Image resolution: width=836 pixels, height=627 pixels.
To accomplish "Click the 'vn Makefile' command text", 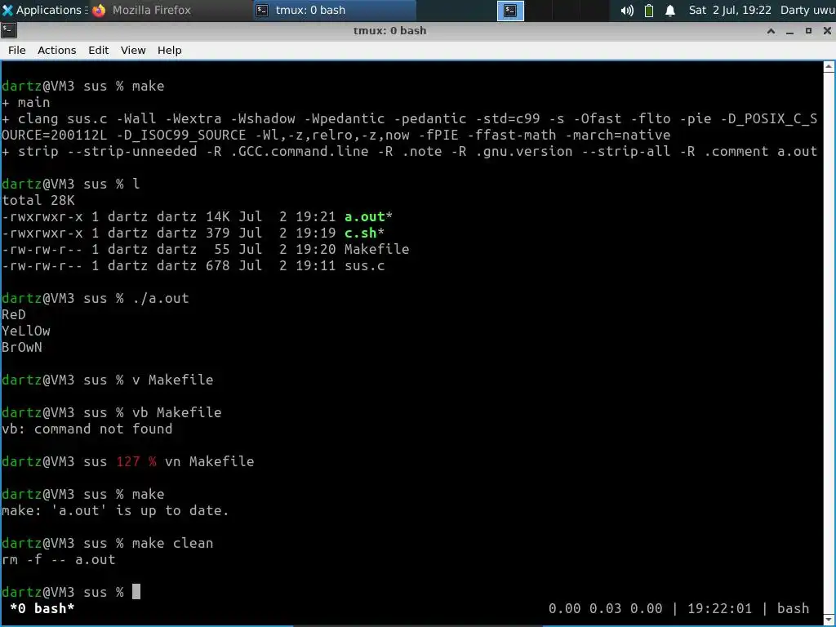I will pos(210,461).
